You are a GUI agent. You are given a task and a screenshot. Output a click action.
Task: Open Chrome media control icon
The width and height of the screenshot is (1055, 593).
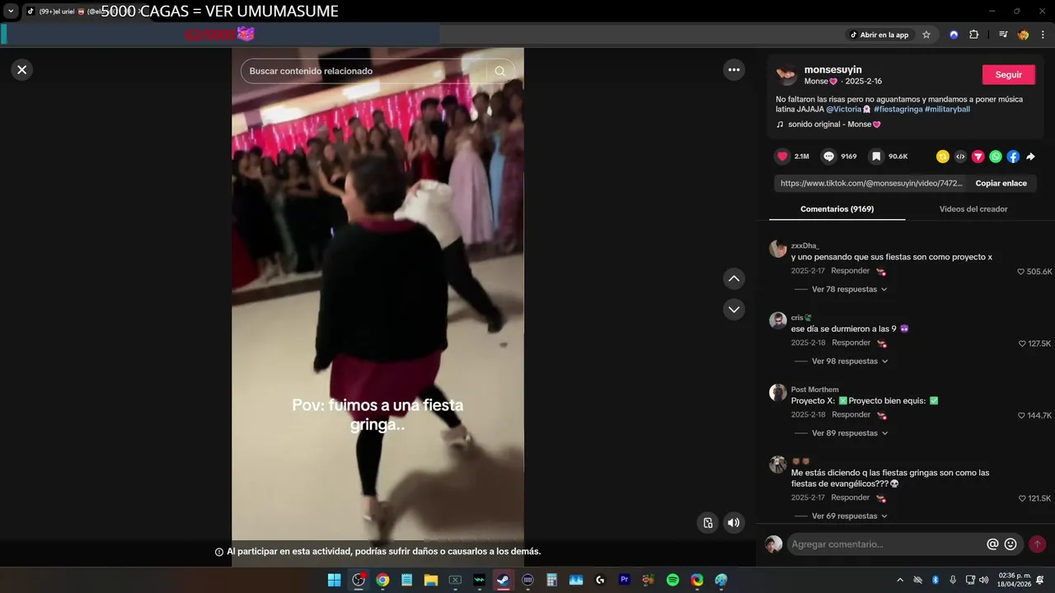point(1003,35)
